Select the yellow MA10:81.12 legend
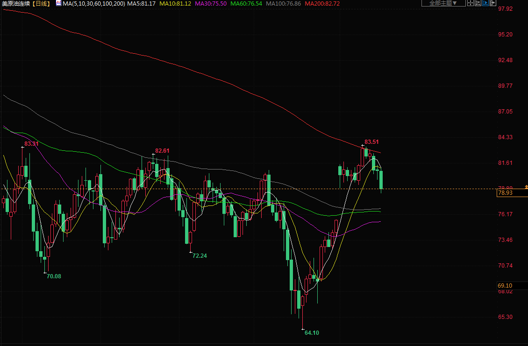Screen dimensions: 528x346 click(175, 3)
